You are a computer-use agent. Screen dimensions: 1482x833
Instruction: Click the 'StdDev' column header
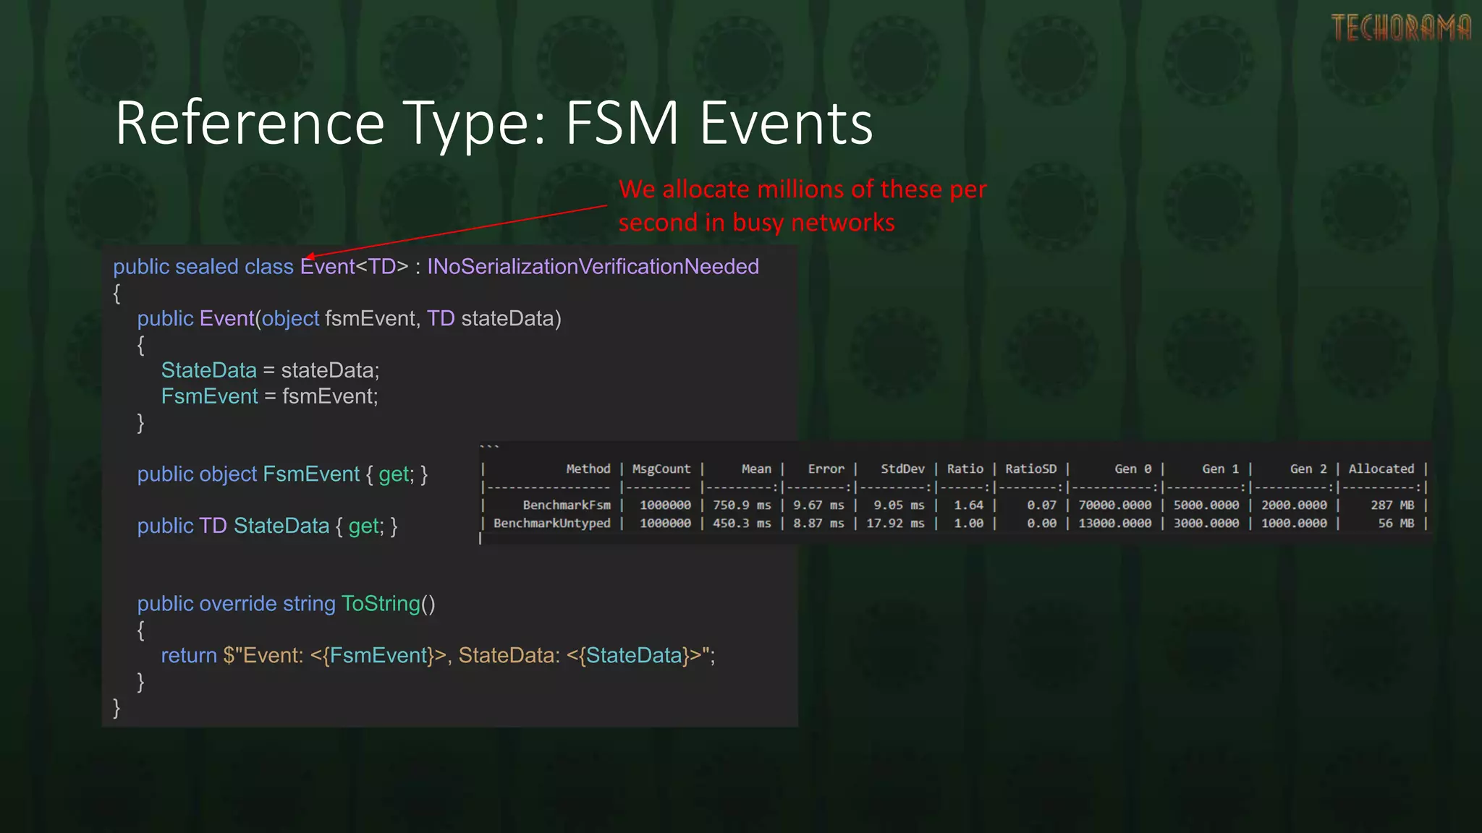click(x=902, y=469)
